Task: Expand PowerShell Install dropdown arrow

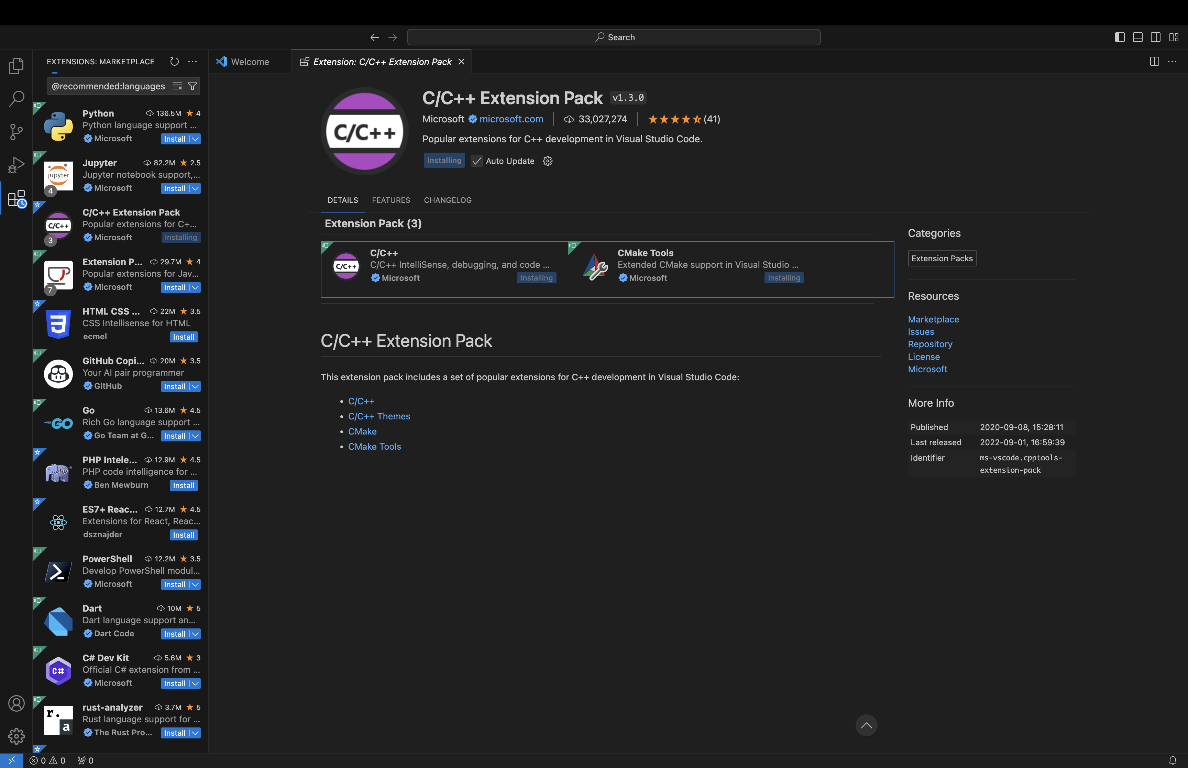Action: [x=196, y=584]
